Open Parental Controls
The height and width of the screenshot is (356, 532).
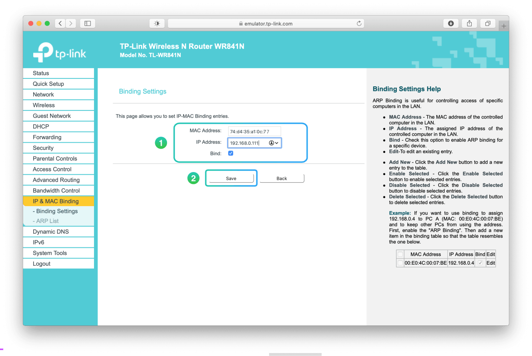click(58, 159)
